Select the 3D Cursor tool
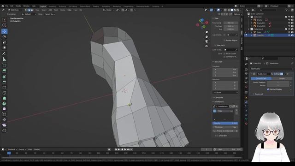This screenshot has height=166, width=295. (x=4, y=25)
